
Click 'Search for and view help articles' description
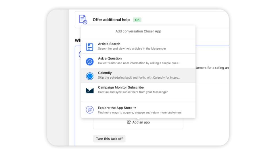132,49
